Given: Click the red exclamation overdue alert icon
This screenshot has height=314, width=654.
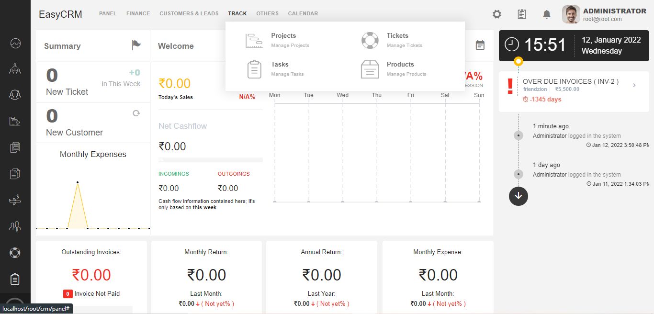Looking at the screenshot, I should click(x=510, y=86).
